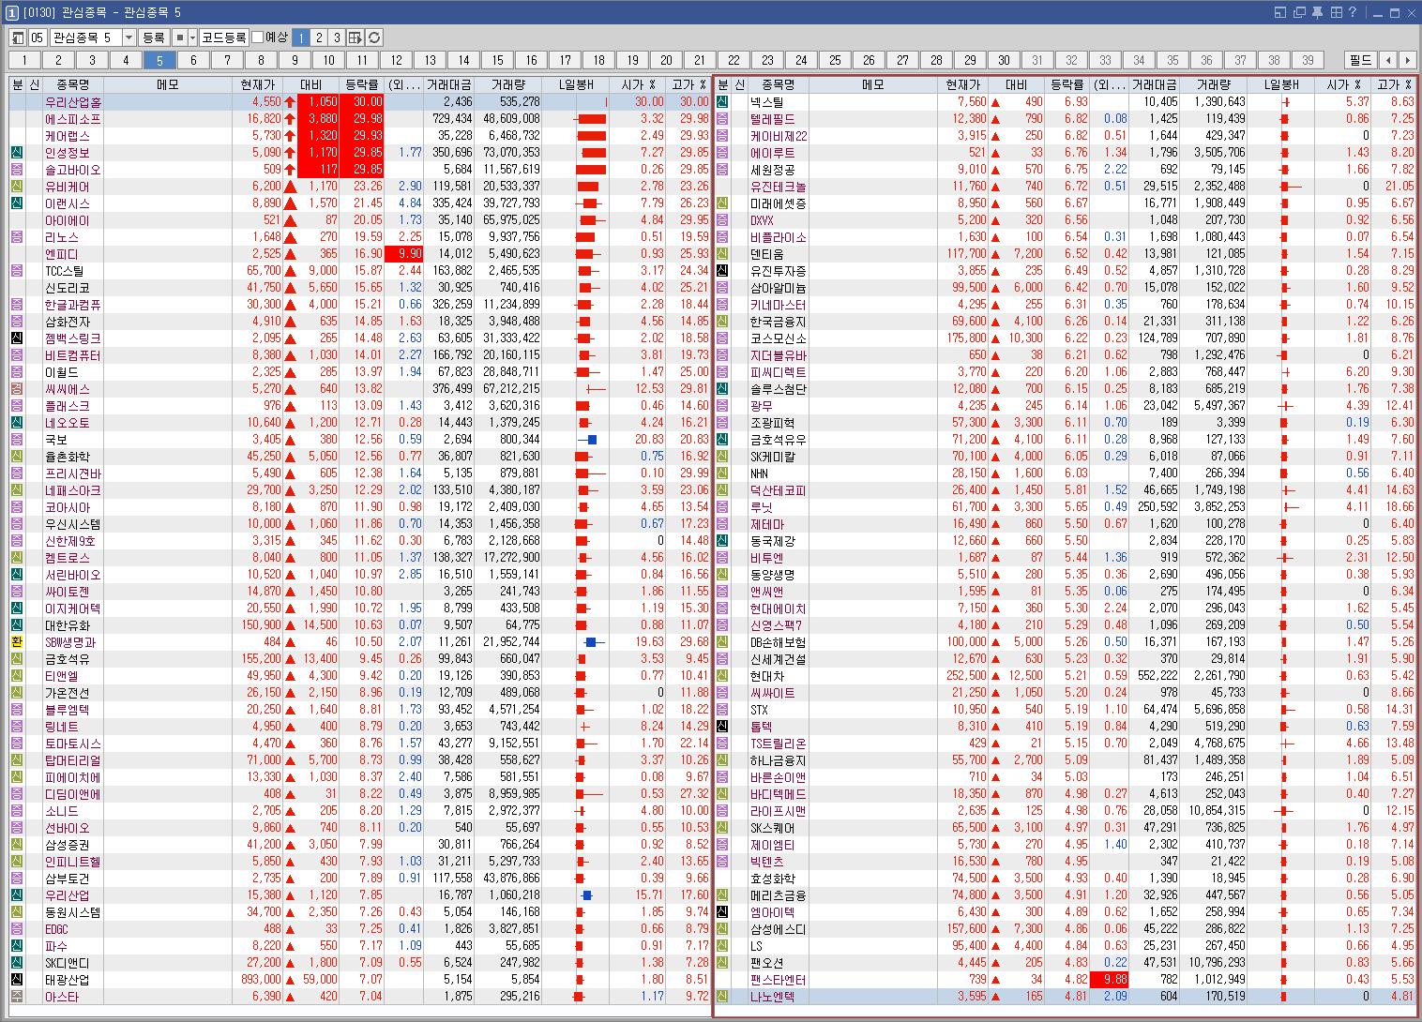The image size is (1422, 1022).
Task: Click right panel 종목명 column header
Action: coord(778,84)
